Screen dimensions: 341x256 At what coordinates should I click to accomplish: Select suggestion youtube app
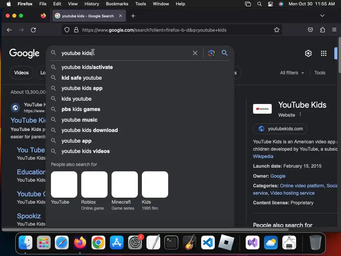tap(140, 141)
